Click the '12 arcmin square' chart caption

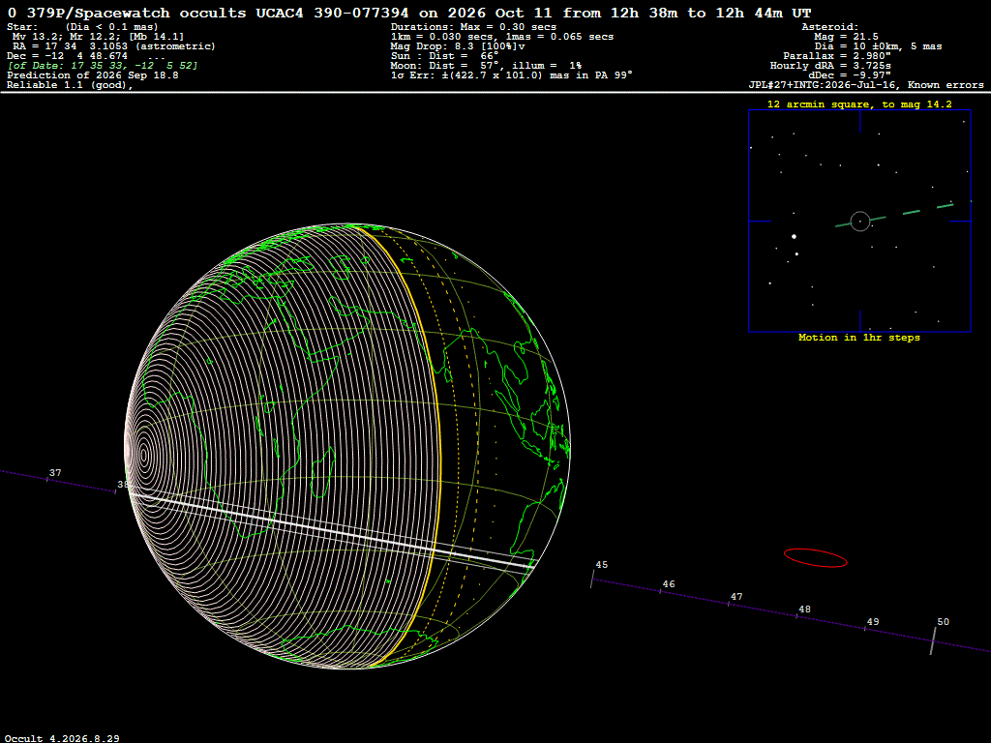[859, 104]
